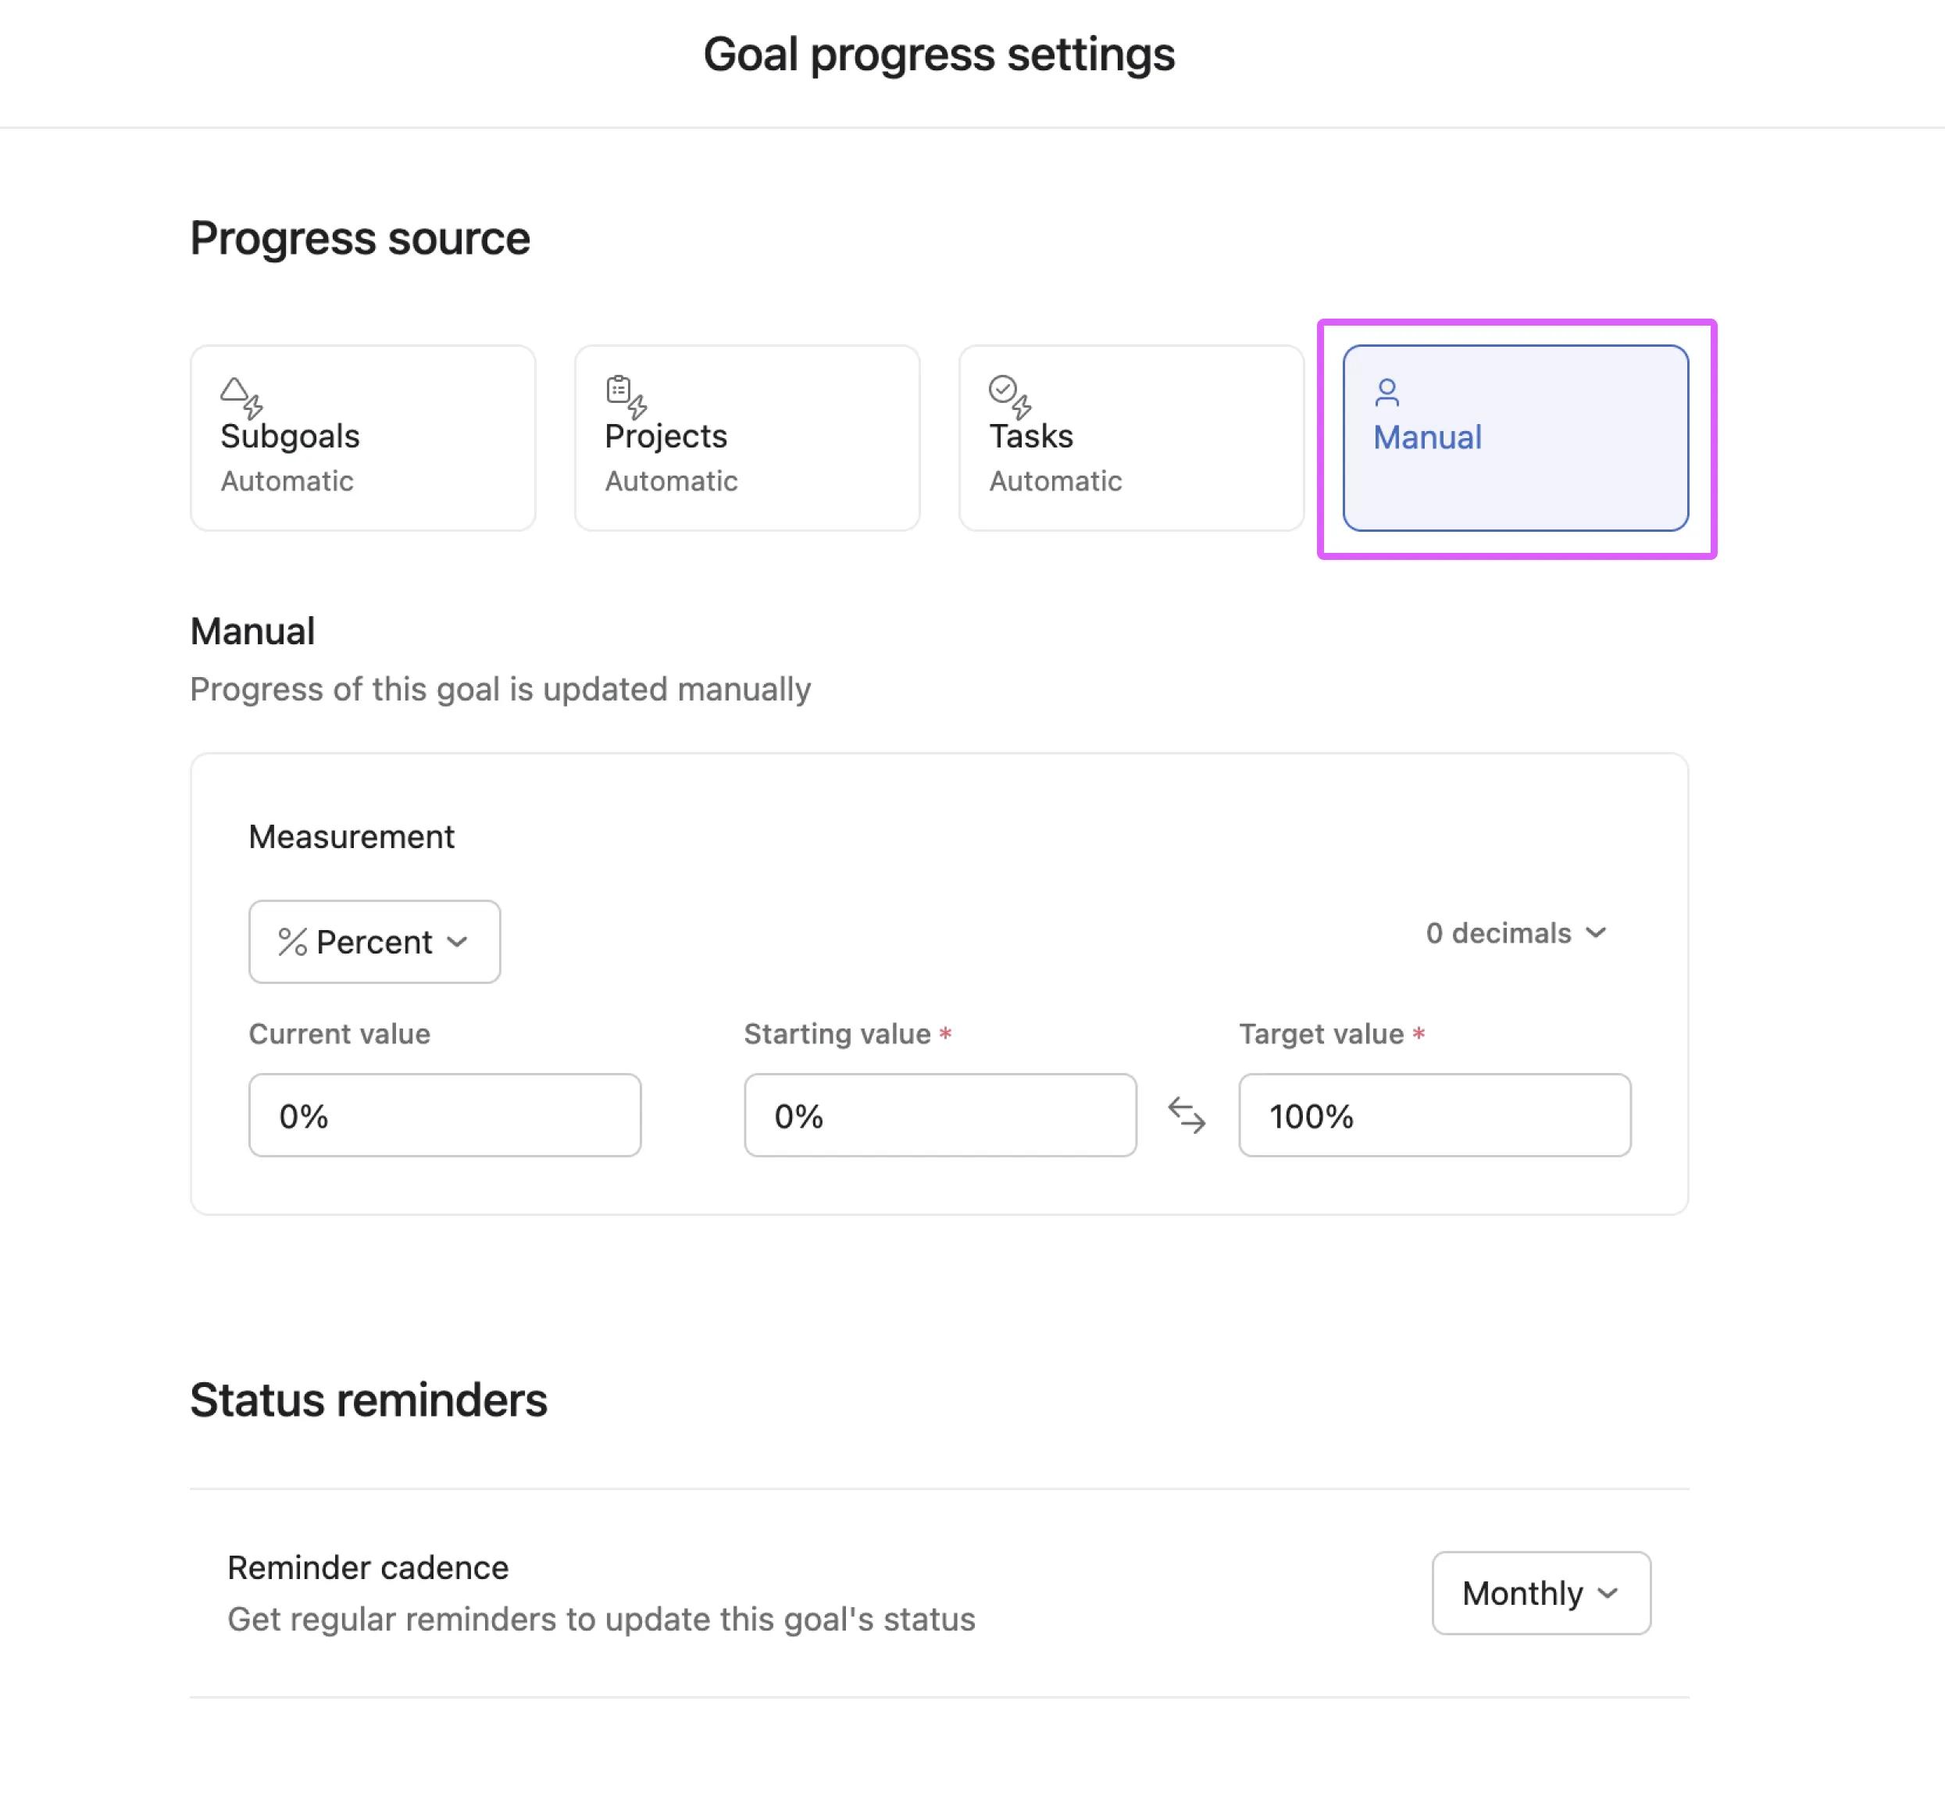
Task: Click the Reminder cadence label
Action: click(x=368, y=1567)
